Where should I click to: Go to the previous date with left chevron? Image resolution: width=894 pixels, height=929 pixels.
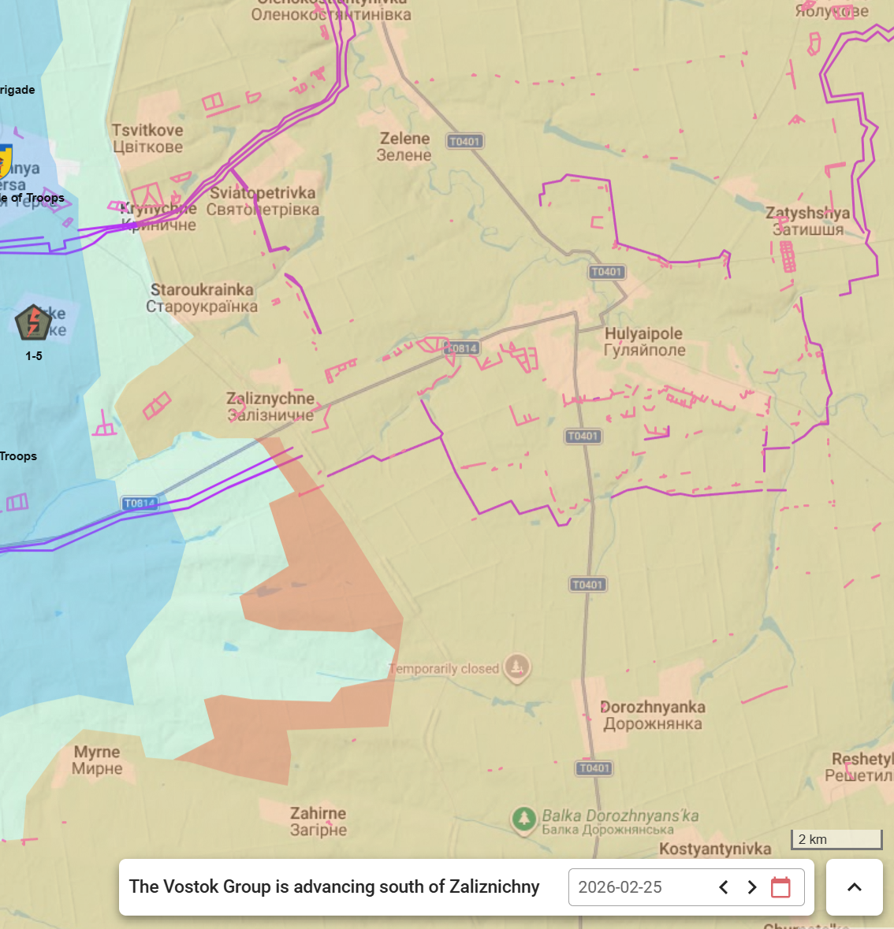pos(723,887)
